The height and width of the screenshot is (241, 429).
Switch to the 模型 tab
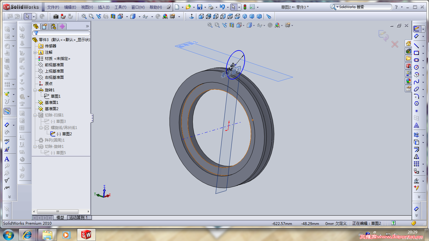60,217
